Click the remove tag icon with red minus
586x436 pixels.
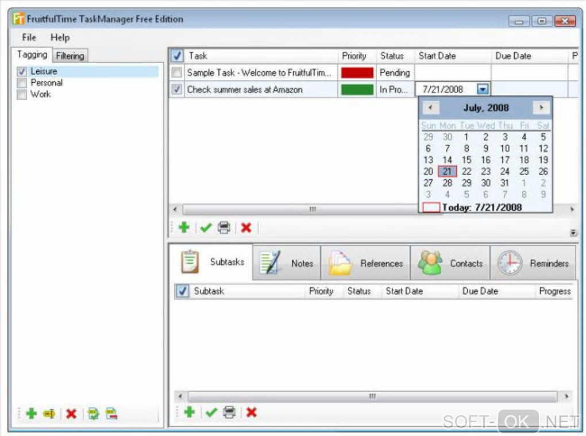111,414
